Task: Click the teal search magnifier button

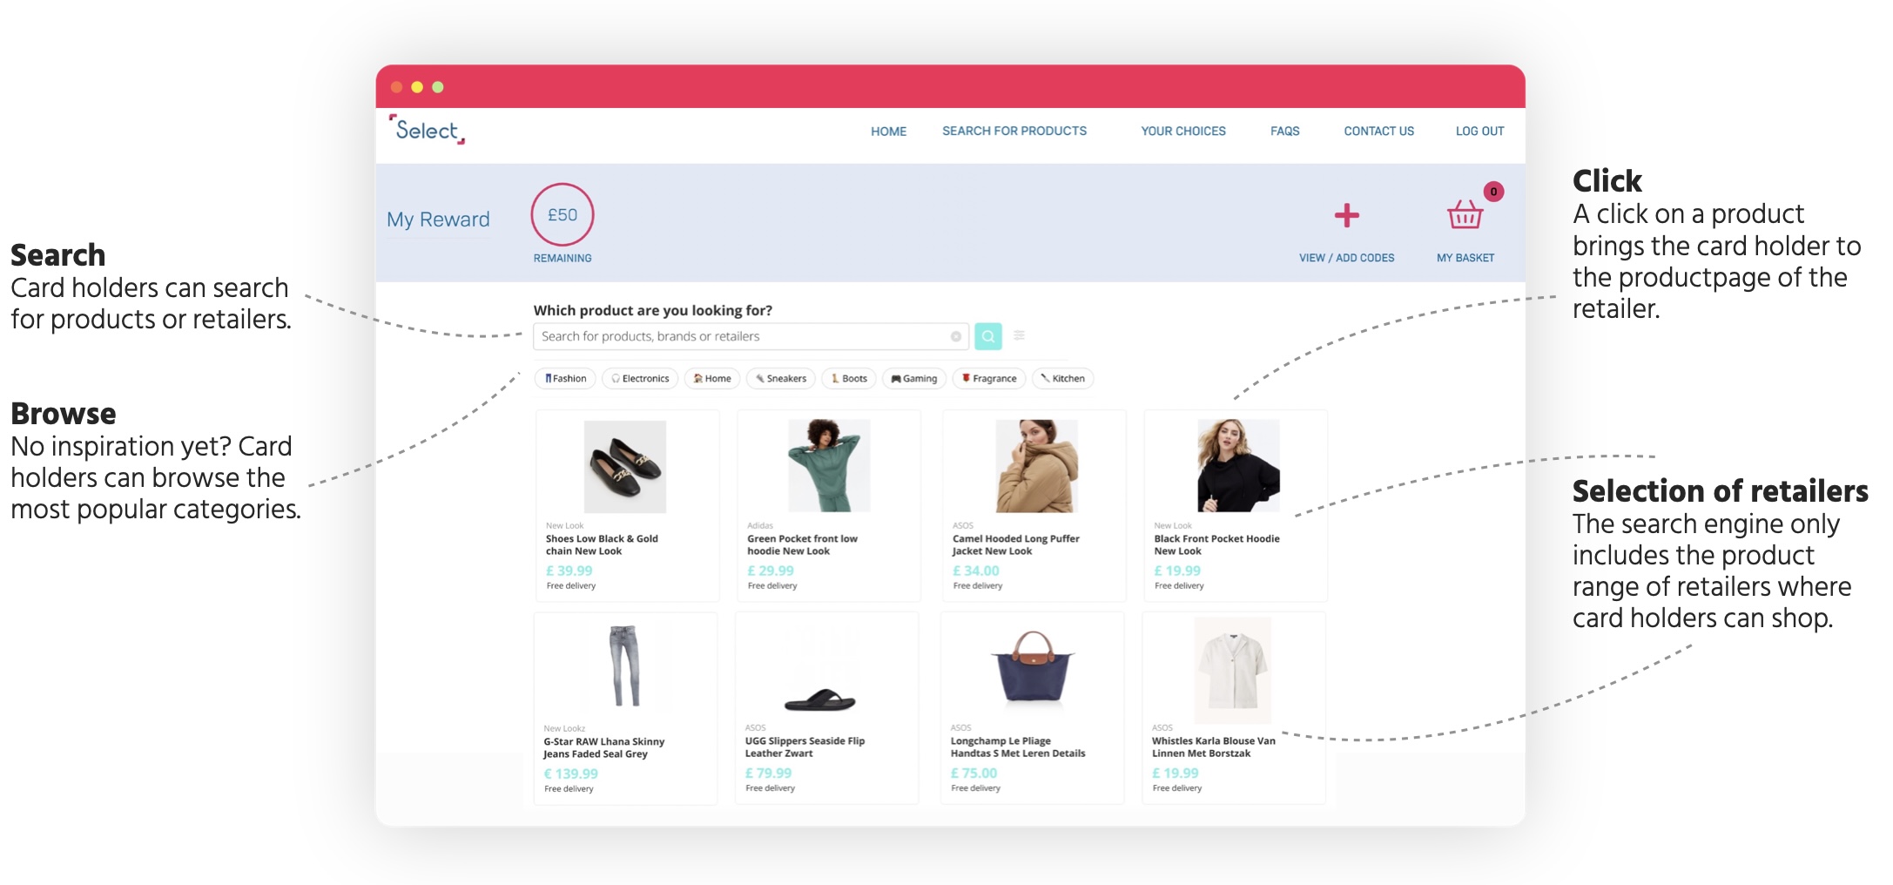Action: pyautogui.click(x=987, y=336)
